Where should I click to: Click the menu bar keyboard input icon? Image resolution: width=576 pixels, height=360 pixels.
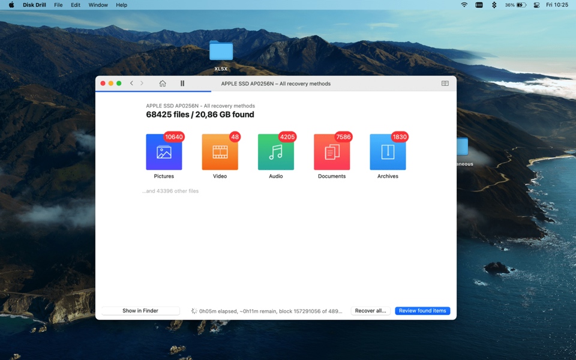coord(479,5)
